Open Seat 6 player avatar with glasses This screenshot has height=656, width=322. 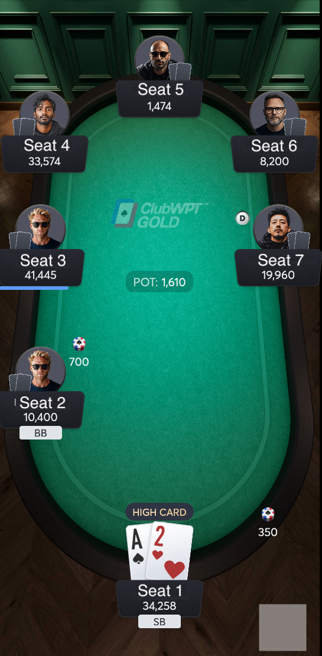tap(274, 114)
